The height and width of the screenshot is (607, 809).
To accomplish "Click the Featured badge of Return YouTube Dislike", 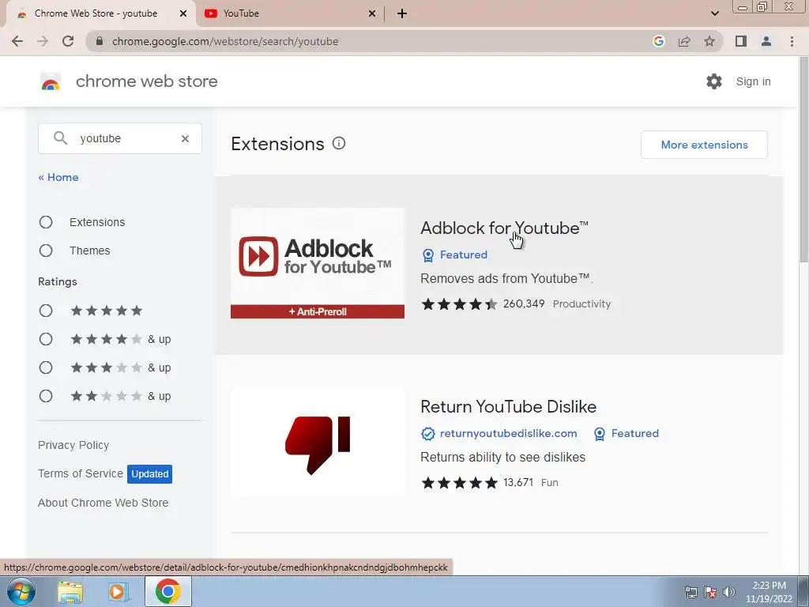I will pos(626,434).
